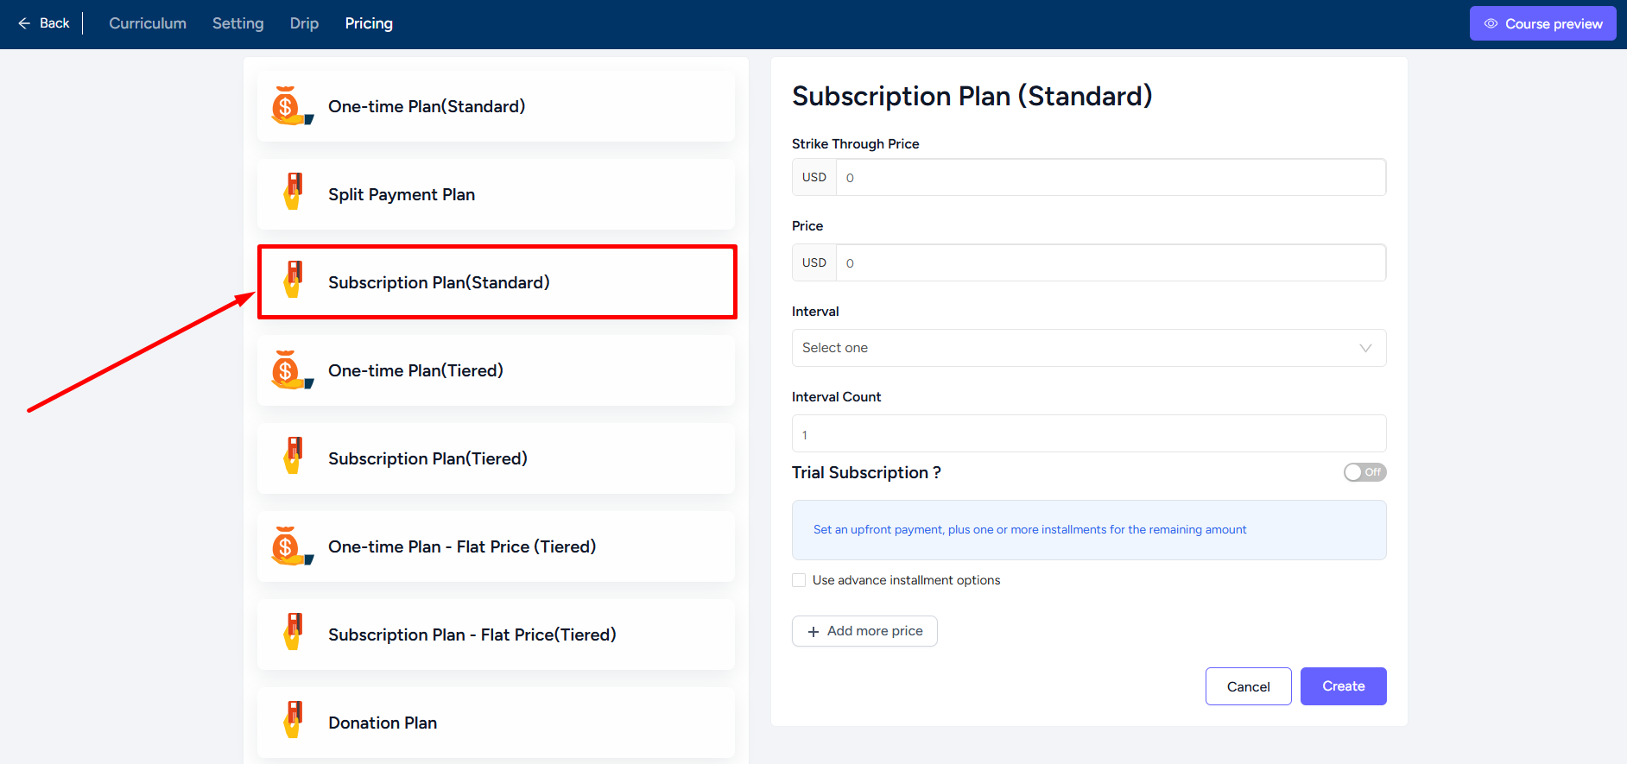Select One-time Plan(Standard) card

coord(496,106)
